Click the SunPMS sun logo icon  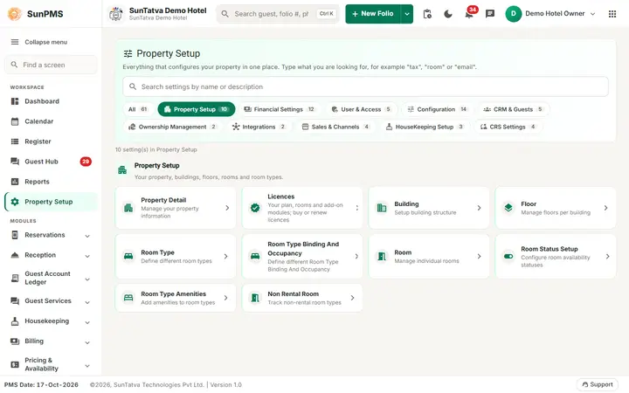pyautogui.click(x=15, y=14)
